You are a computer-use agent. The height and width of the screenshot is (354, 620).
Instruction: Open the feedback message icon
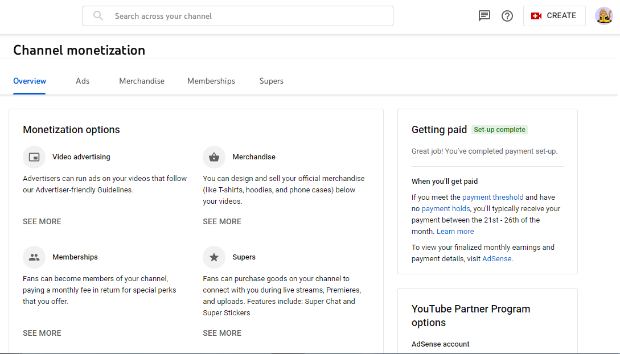[484, 16]
